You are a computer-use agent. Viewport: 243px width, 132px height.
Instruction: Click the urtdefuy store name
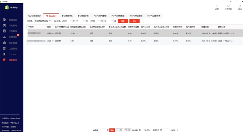point(14,7)
